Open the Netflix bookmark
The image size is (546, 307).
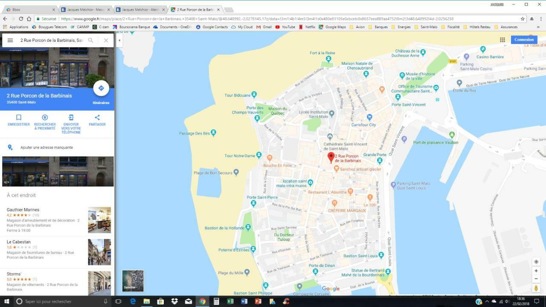pos(307,27)
